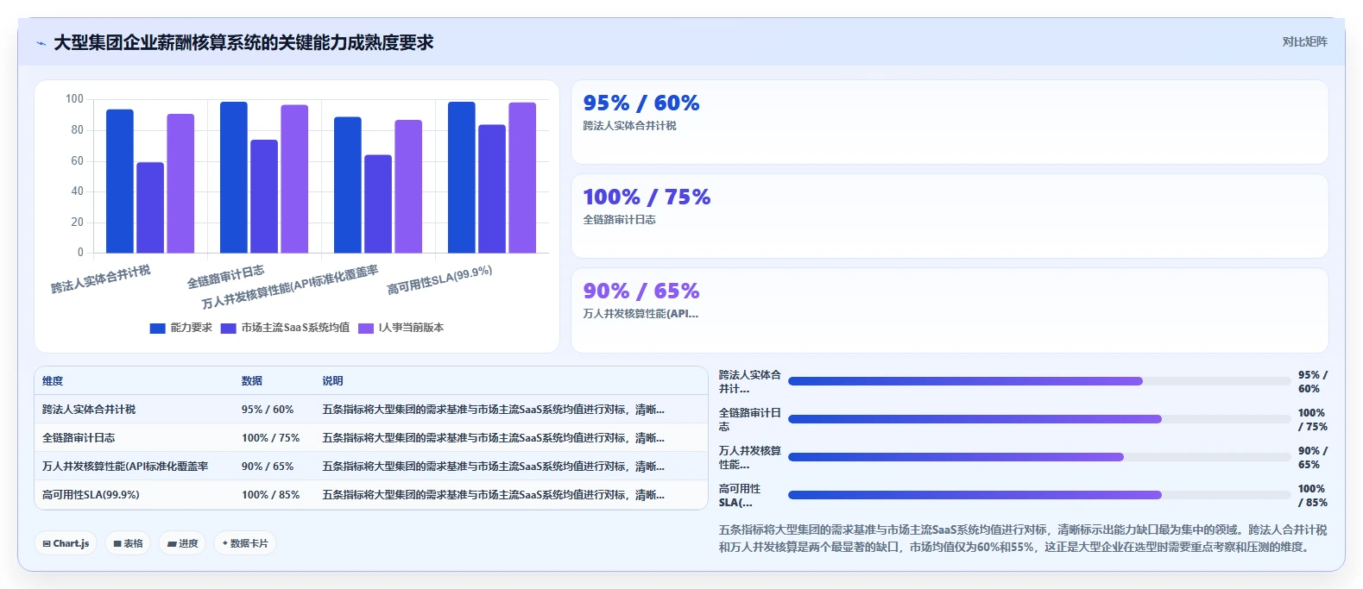Click the 说明 column header
1363x589 pixels.
click(x=333, y=381)
